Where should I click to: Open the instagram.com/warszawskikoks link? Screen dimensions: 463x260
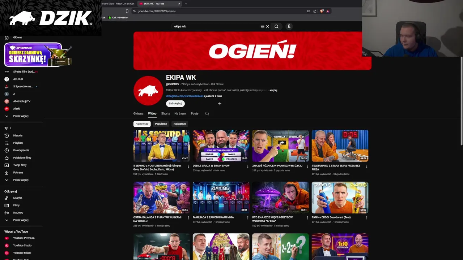click(184, 96)
